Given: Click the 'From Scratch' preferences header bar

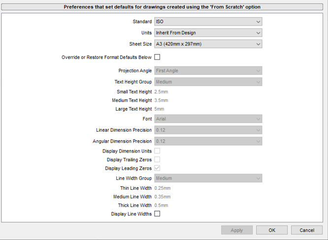Looking at the screenshot, I should [162, 7].
